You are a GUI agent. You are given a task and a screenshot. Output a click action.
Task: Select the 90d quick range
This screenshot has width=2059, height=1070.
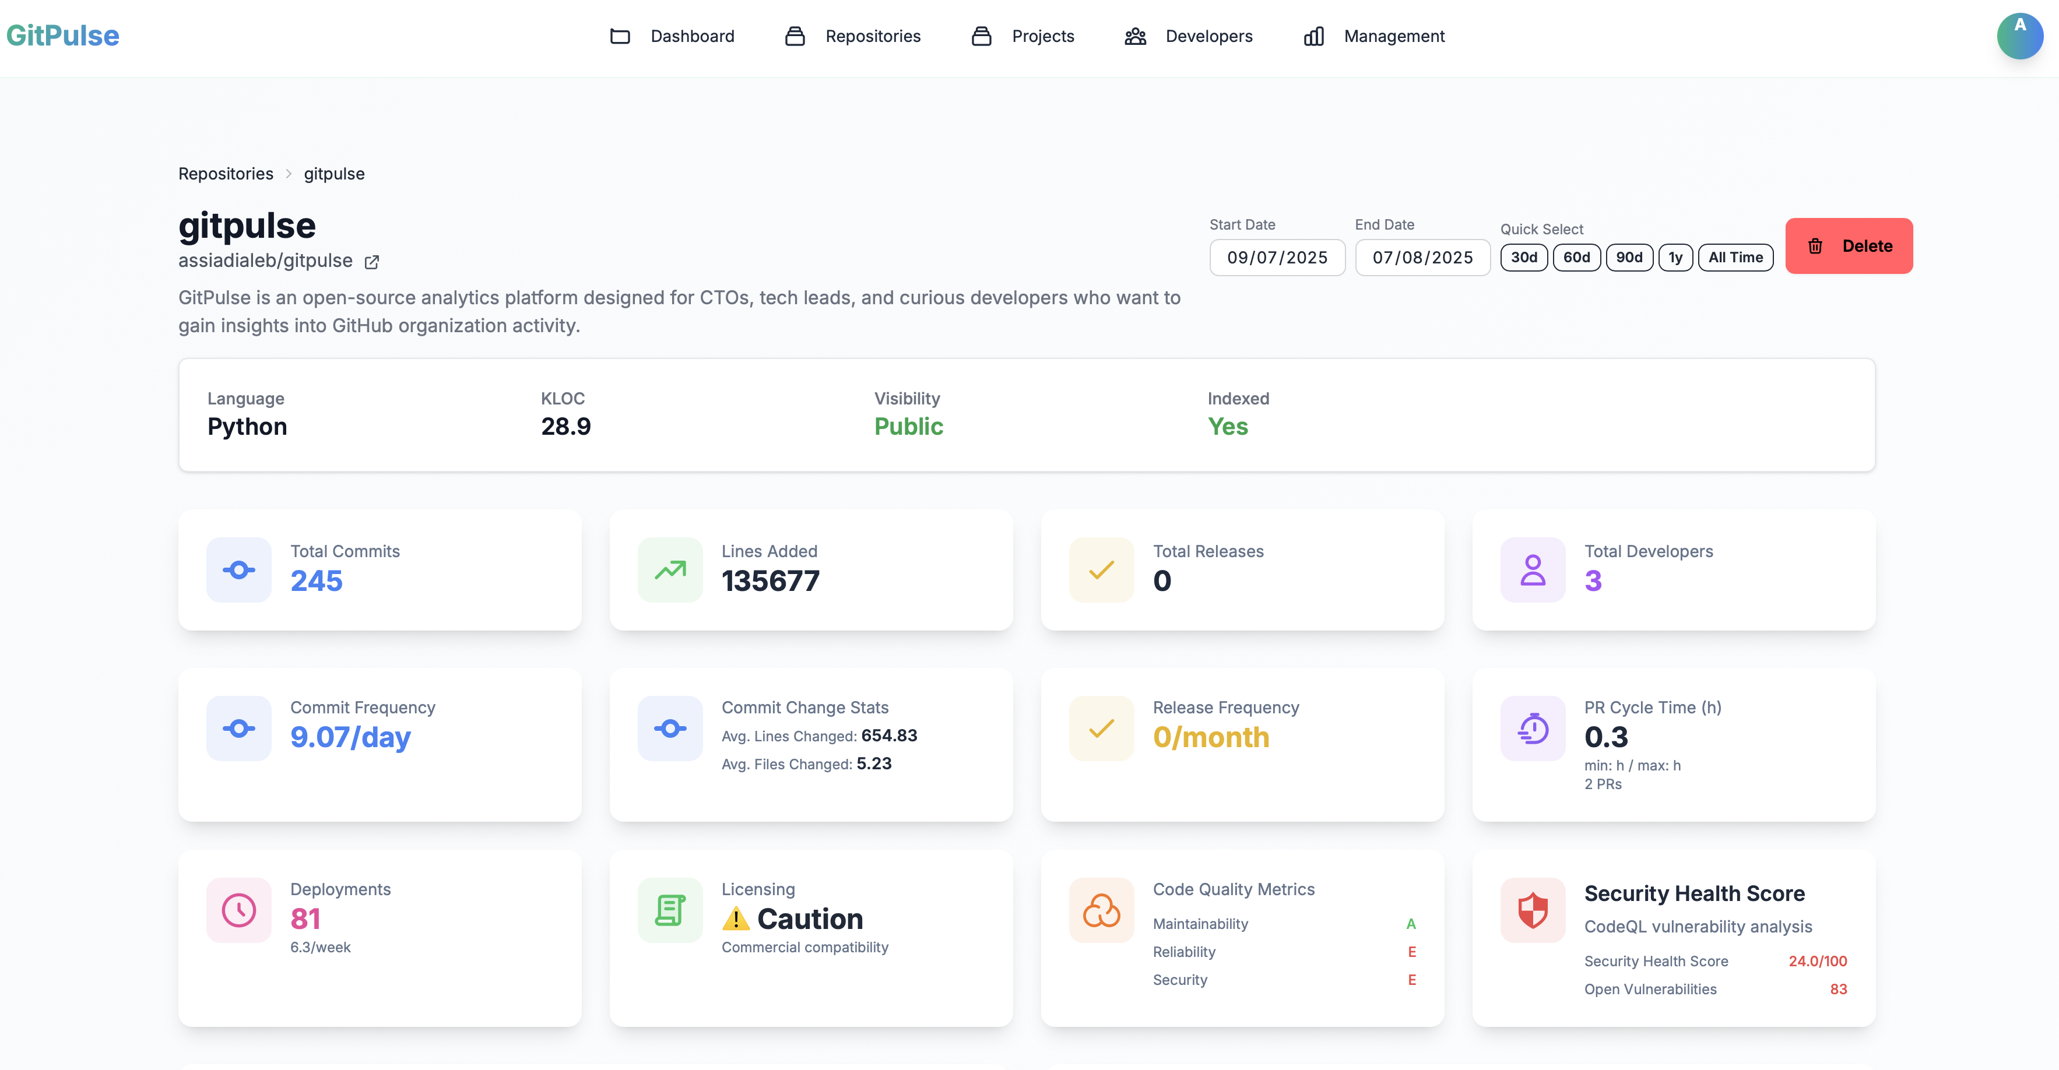point(1629,258)
